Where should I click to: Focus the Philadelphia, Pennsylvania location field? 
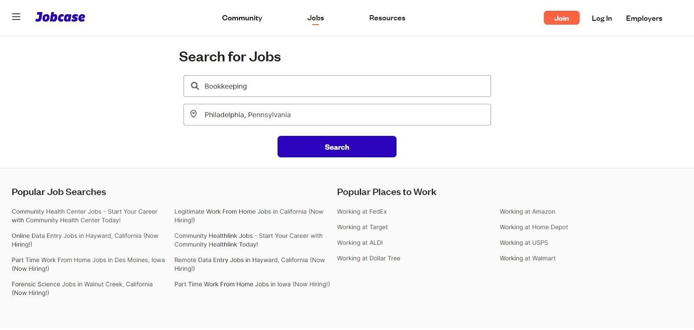coord(337,115)
